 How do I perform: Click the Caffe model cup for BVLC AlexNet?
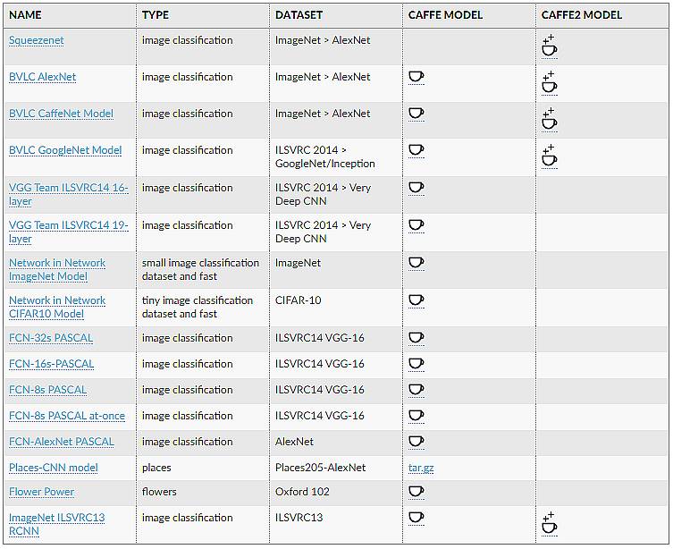(x=416, y=77)
